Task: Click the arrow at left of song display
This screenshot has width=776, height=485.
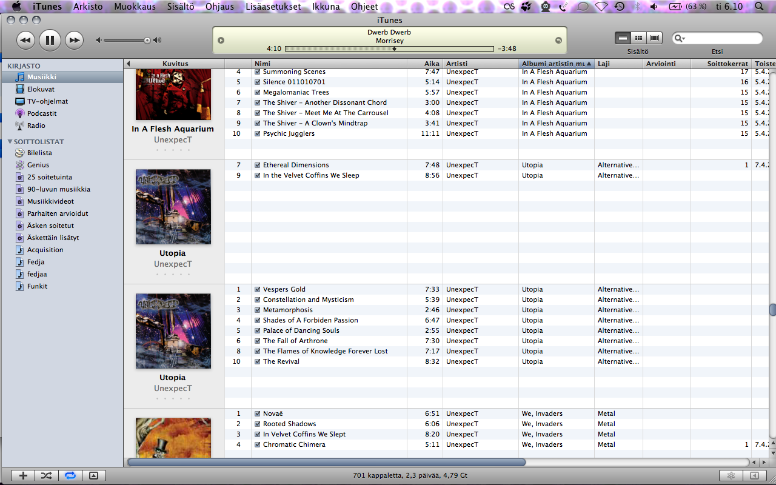Action: (x=221, y=41)
